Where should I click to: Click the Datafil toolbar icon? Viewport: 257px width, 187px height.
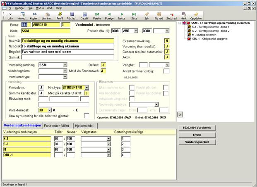84,16
